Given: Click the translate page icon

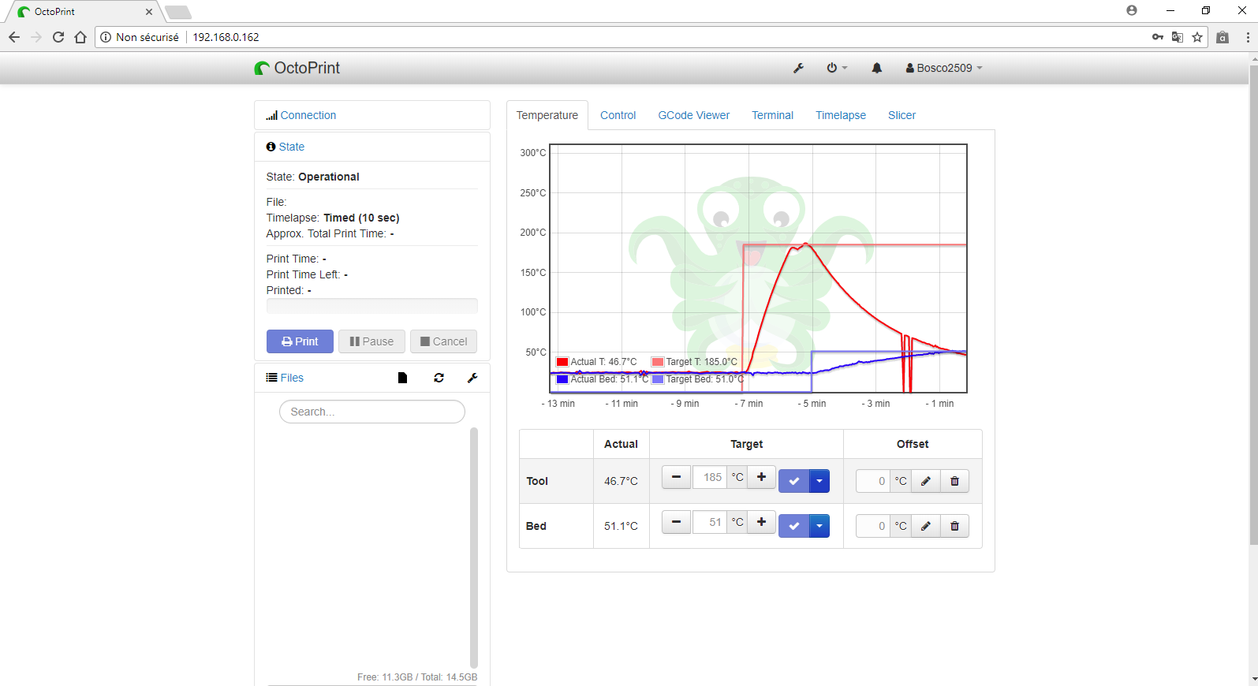Looking at the screenshot, I should pyautogui.click(x=1178, y=37).
